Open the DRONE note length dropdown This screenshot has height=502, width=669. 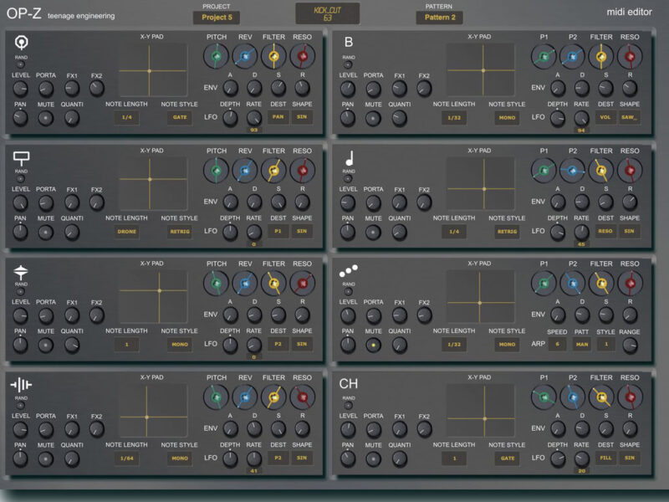[x=127, y=231]
